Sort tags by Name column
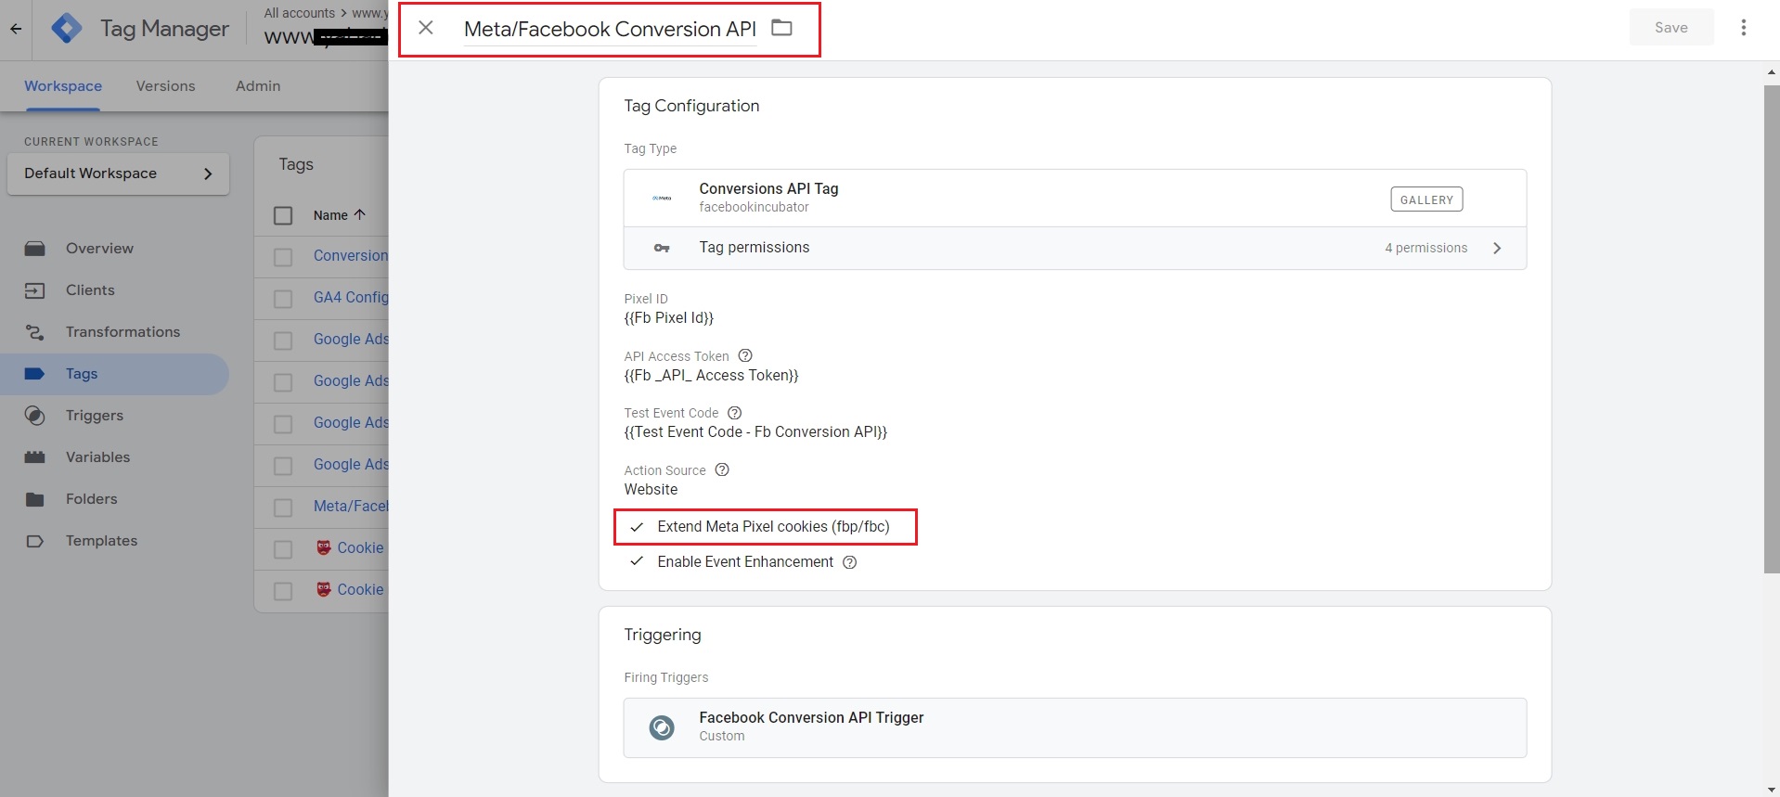1780x797 pixels. click(x=339, y=215)
